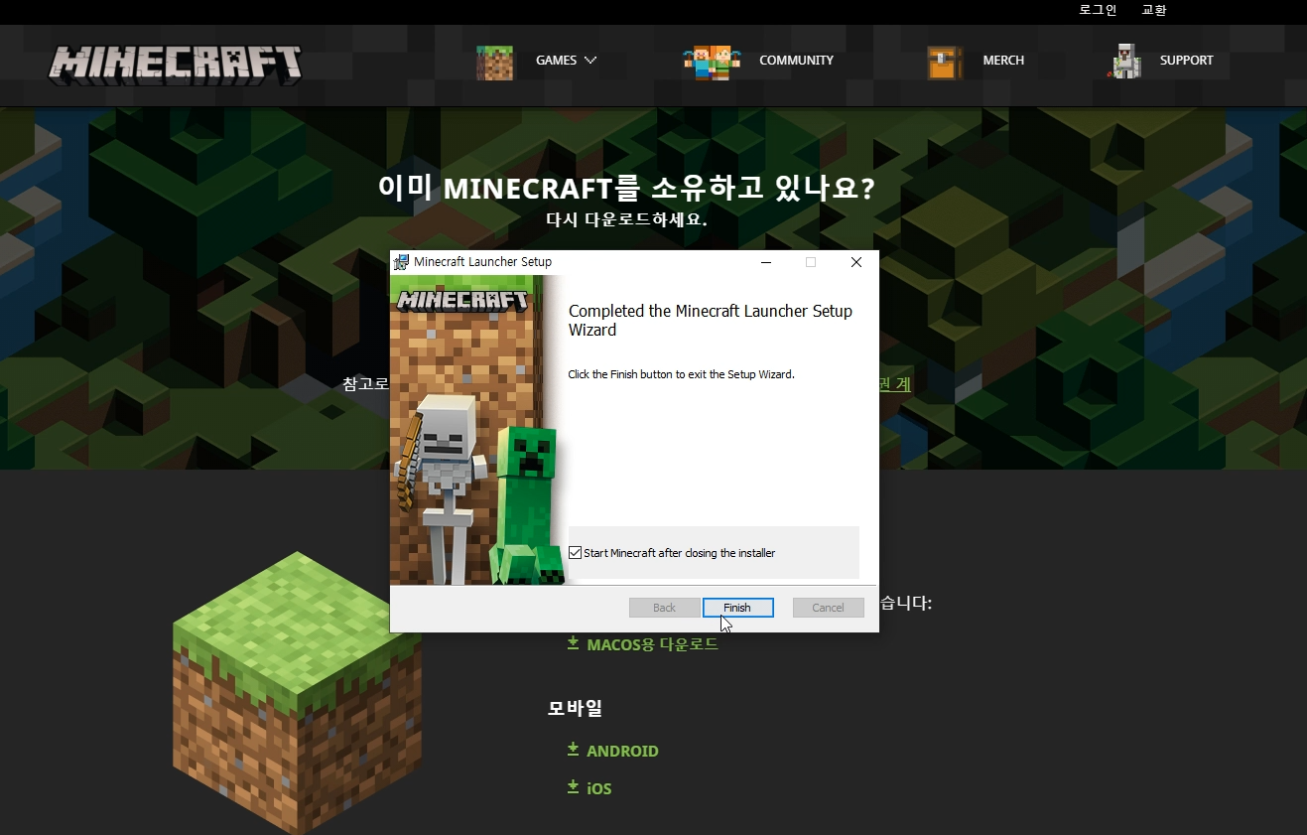
Task: Click the 로그인 link in the top bar
Action: 1098,10
